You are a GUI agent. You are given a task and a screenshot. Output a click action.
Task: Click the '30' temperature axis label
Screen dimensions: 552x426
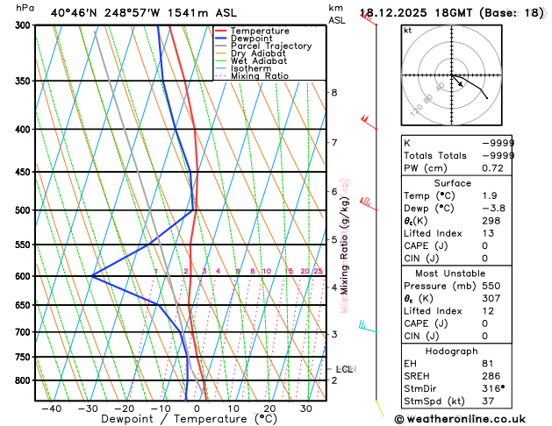pos(306,408)
